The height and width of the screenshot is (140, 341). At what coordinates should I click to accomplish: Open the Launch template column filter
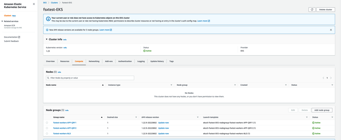pyautogui.click(x=307, y=117)
